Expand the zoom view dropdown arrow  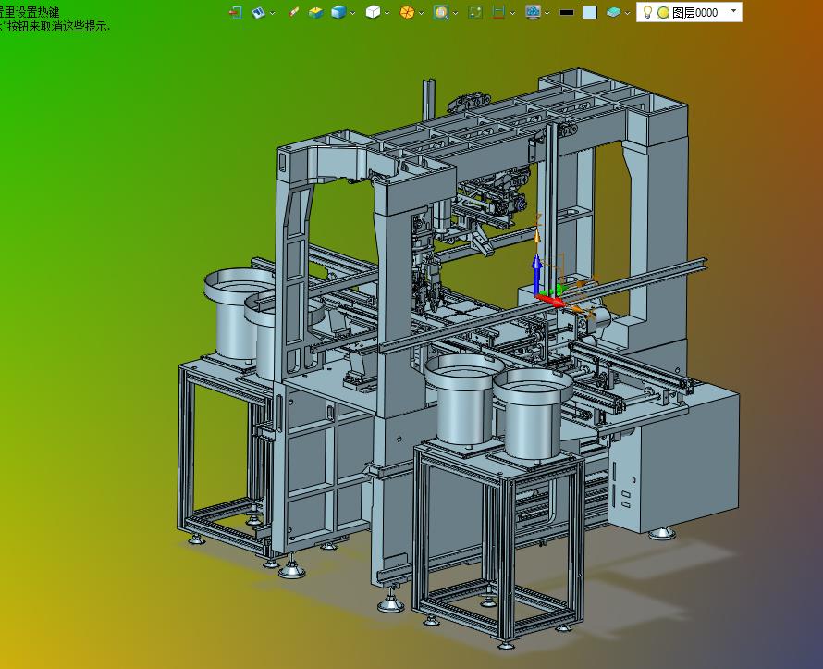(455, 13)
